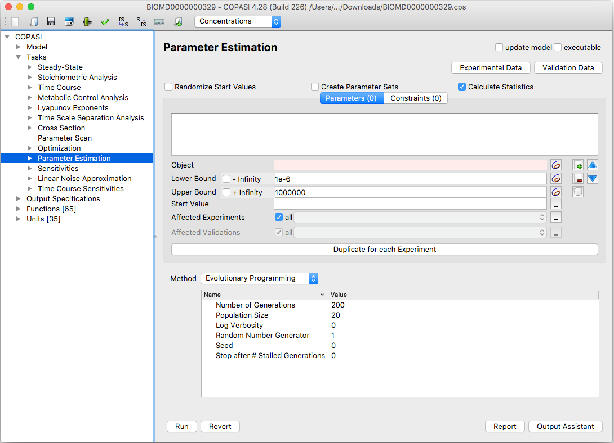Image resolution: width=614 pixels, height=443 pixels.
Task: Click the Lower Bound value field
Action: [x=410, y=179]
